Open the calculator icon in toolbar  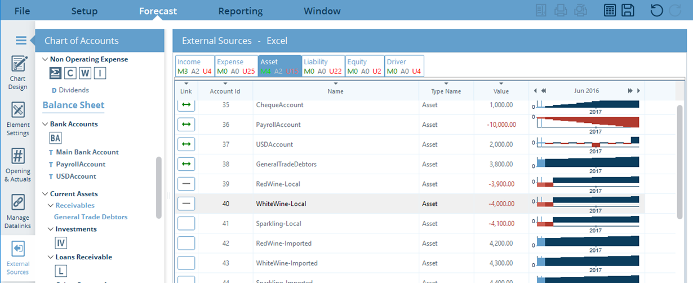(x=610, y=11)
